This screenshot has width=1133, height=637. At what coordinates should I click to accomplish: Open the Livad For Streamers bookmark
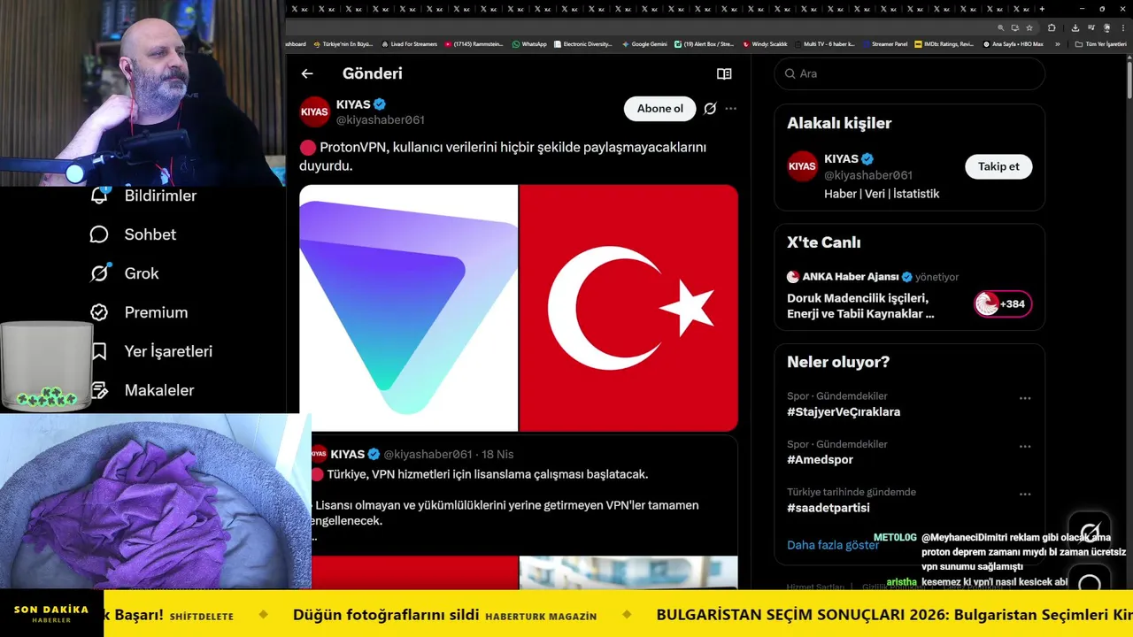point(409,44)
